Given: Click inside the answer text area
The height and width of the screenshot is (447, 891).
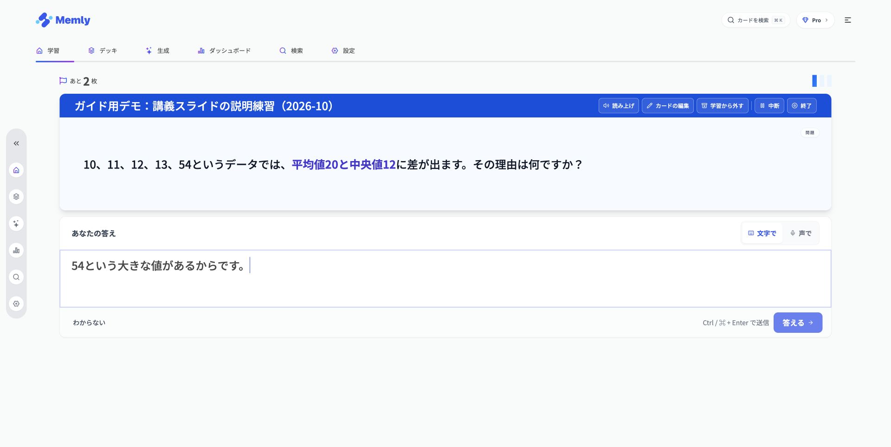Looking at the screenshot, I should pos(445,279).
